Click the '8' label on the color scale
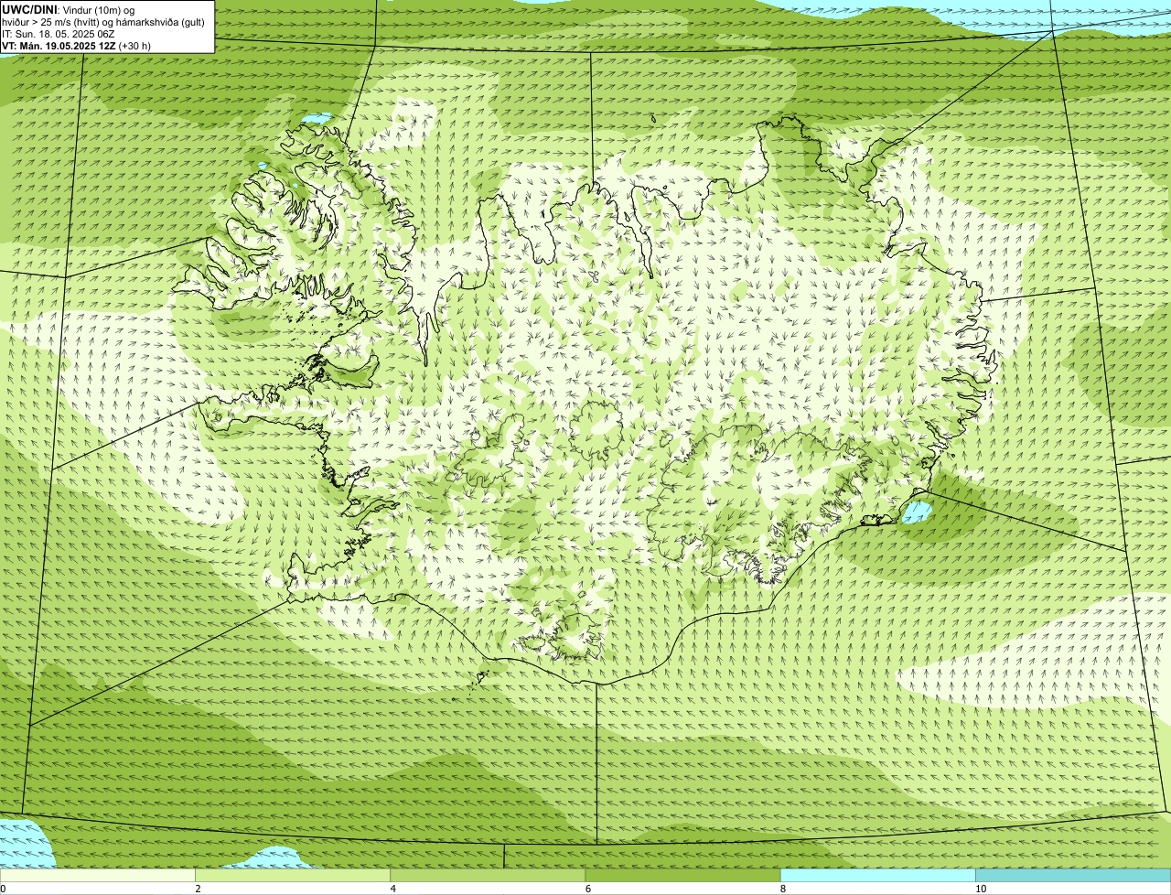The width and height of the screenshot is (1171, 895). [783, 889]
